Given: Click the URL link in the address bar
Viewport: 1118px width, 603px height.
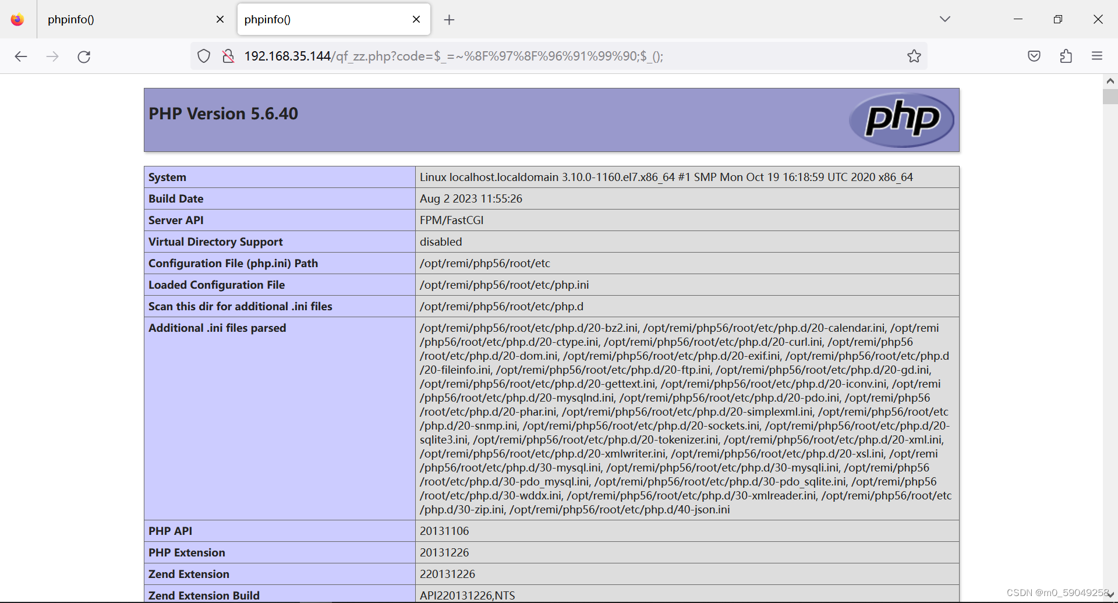Looking at the screenshot, I should (454, 56).
